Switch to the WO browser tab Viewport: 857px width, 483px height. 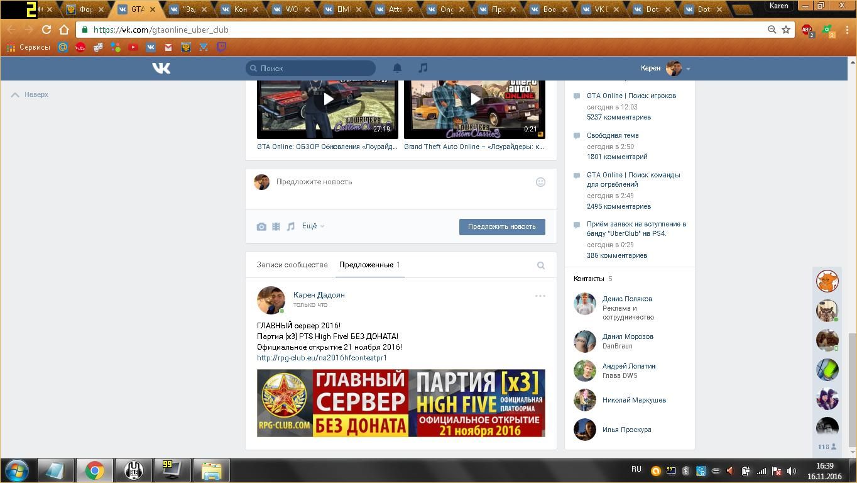[291, 9]
